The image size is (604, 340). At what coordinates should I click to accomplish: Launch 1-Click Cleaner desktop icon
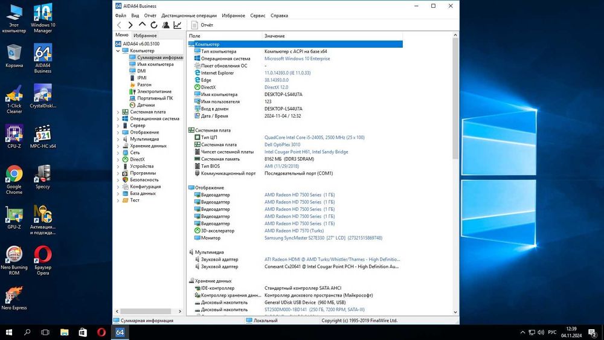(14, 99)
